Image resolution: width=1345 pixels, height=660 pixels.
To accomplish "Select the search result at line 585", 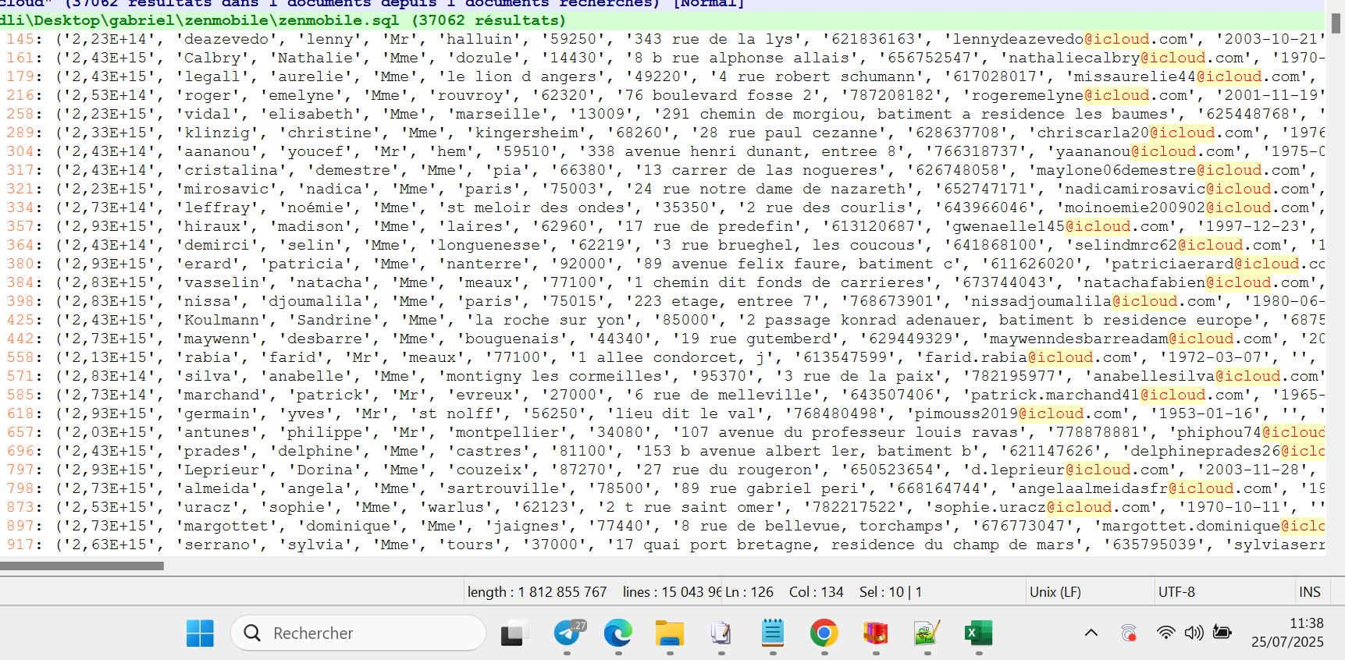I will [663, 395].
